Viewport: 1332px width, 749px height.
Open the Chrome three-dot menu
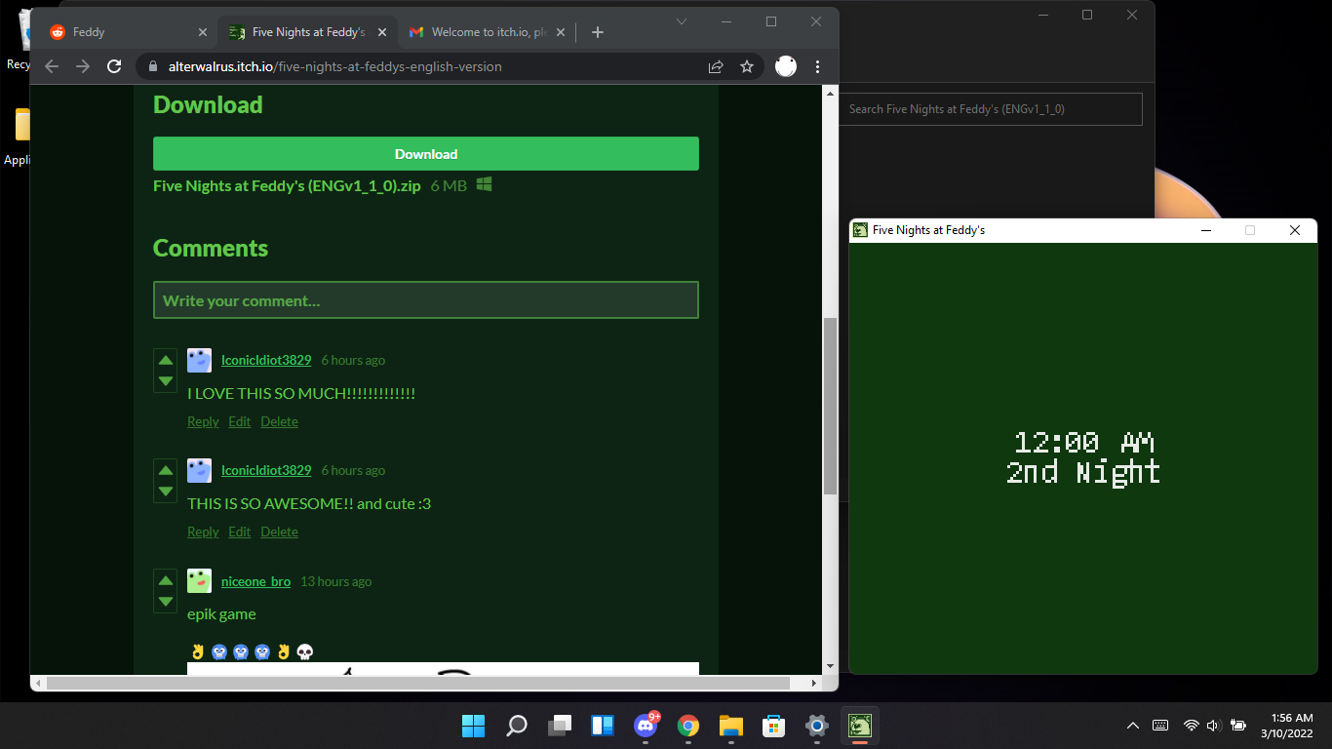tap(817, 66)
